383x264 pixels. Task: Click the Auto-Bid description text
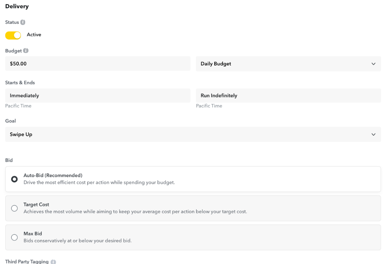pyautogui.click(x=99, y=183)
